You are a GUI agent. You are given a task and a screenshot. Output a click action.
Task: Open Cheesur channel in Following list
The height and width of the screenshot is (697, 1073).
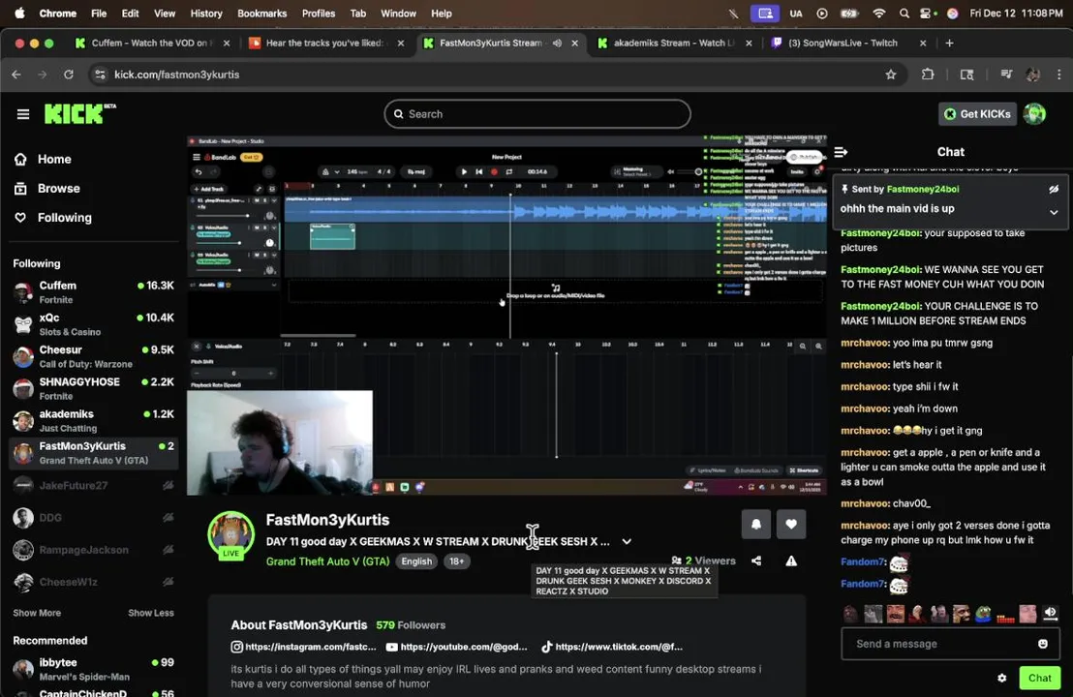(x=94, y=357)
